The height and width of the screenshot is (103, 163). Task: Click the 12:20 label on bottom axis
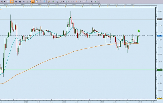point(77,102)
